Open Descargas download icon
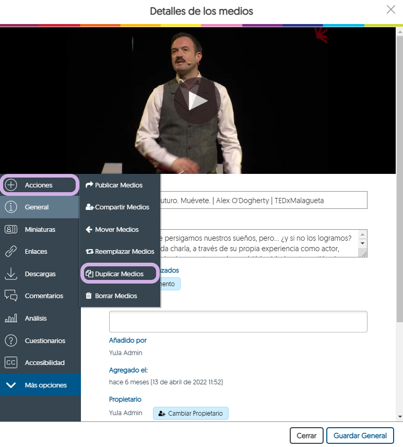 pos(11,274)
